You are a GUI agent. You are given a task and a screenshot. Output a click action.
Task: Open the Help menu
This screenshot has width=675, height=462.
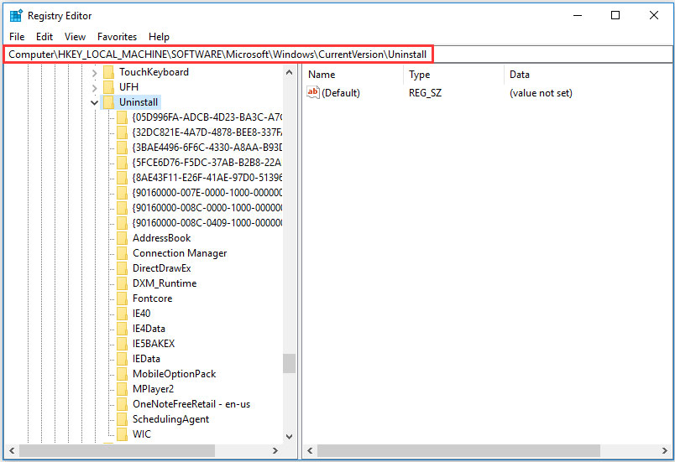click(x=159, y=37)
